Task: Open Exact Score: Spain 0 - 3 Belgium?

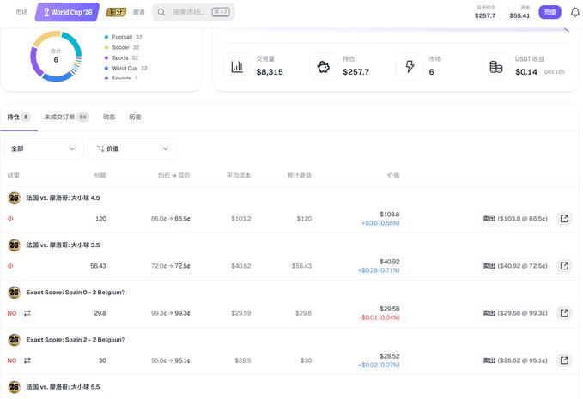Action: (76, 293)
